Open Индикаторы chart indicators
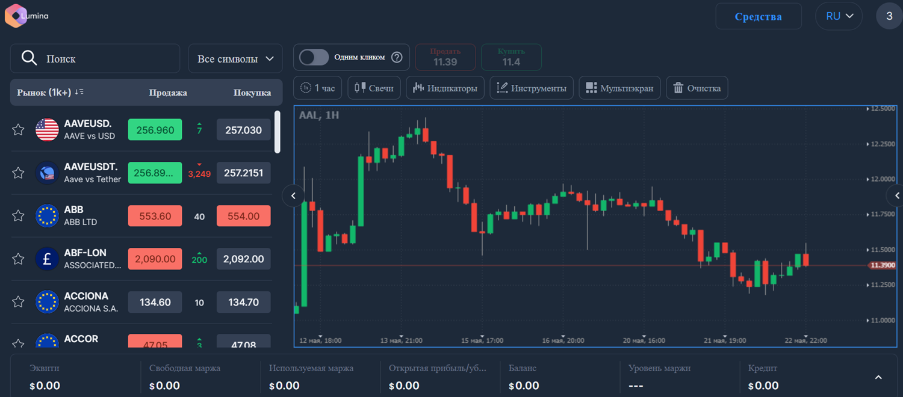The width and height of the screenshot is (903, 397). click(x=445, y=88)
